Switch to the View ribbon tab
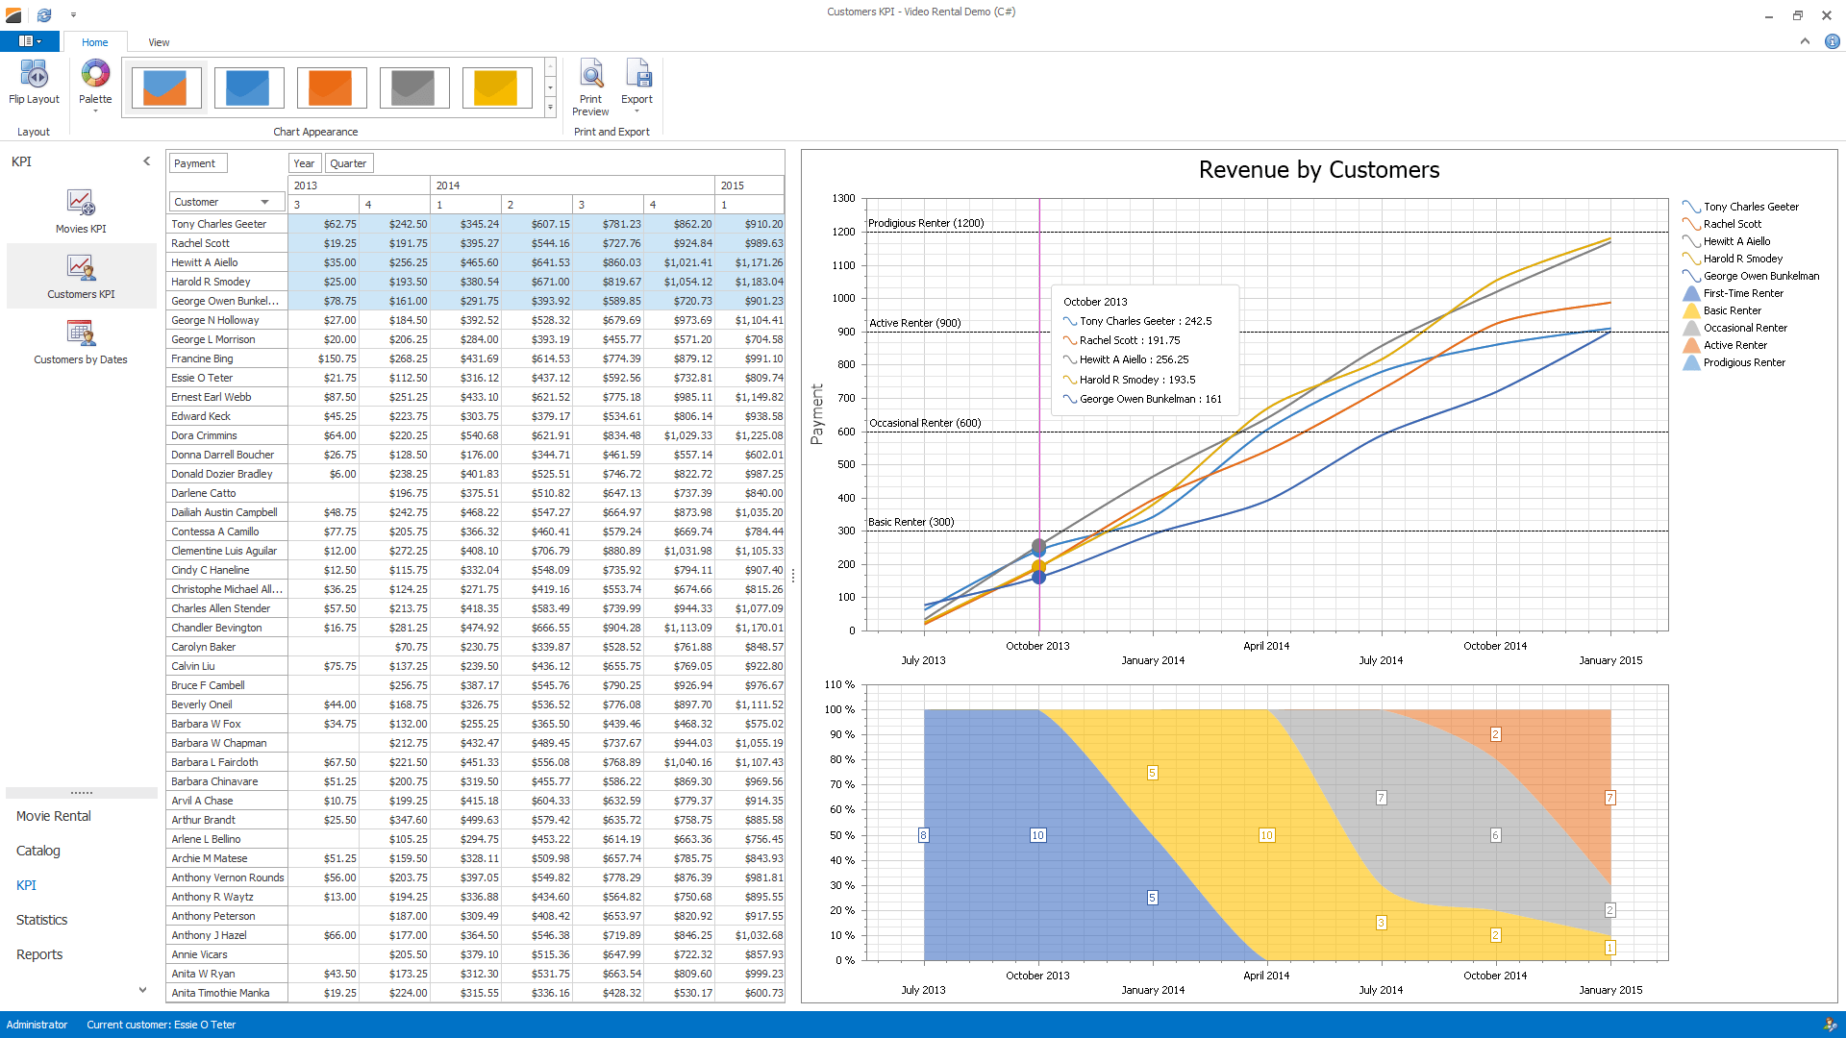The image size is (1846, 1038). tap(159, 42)
